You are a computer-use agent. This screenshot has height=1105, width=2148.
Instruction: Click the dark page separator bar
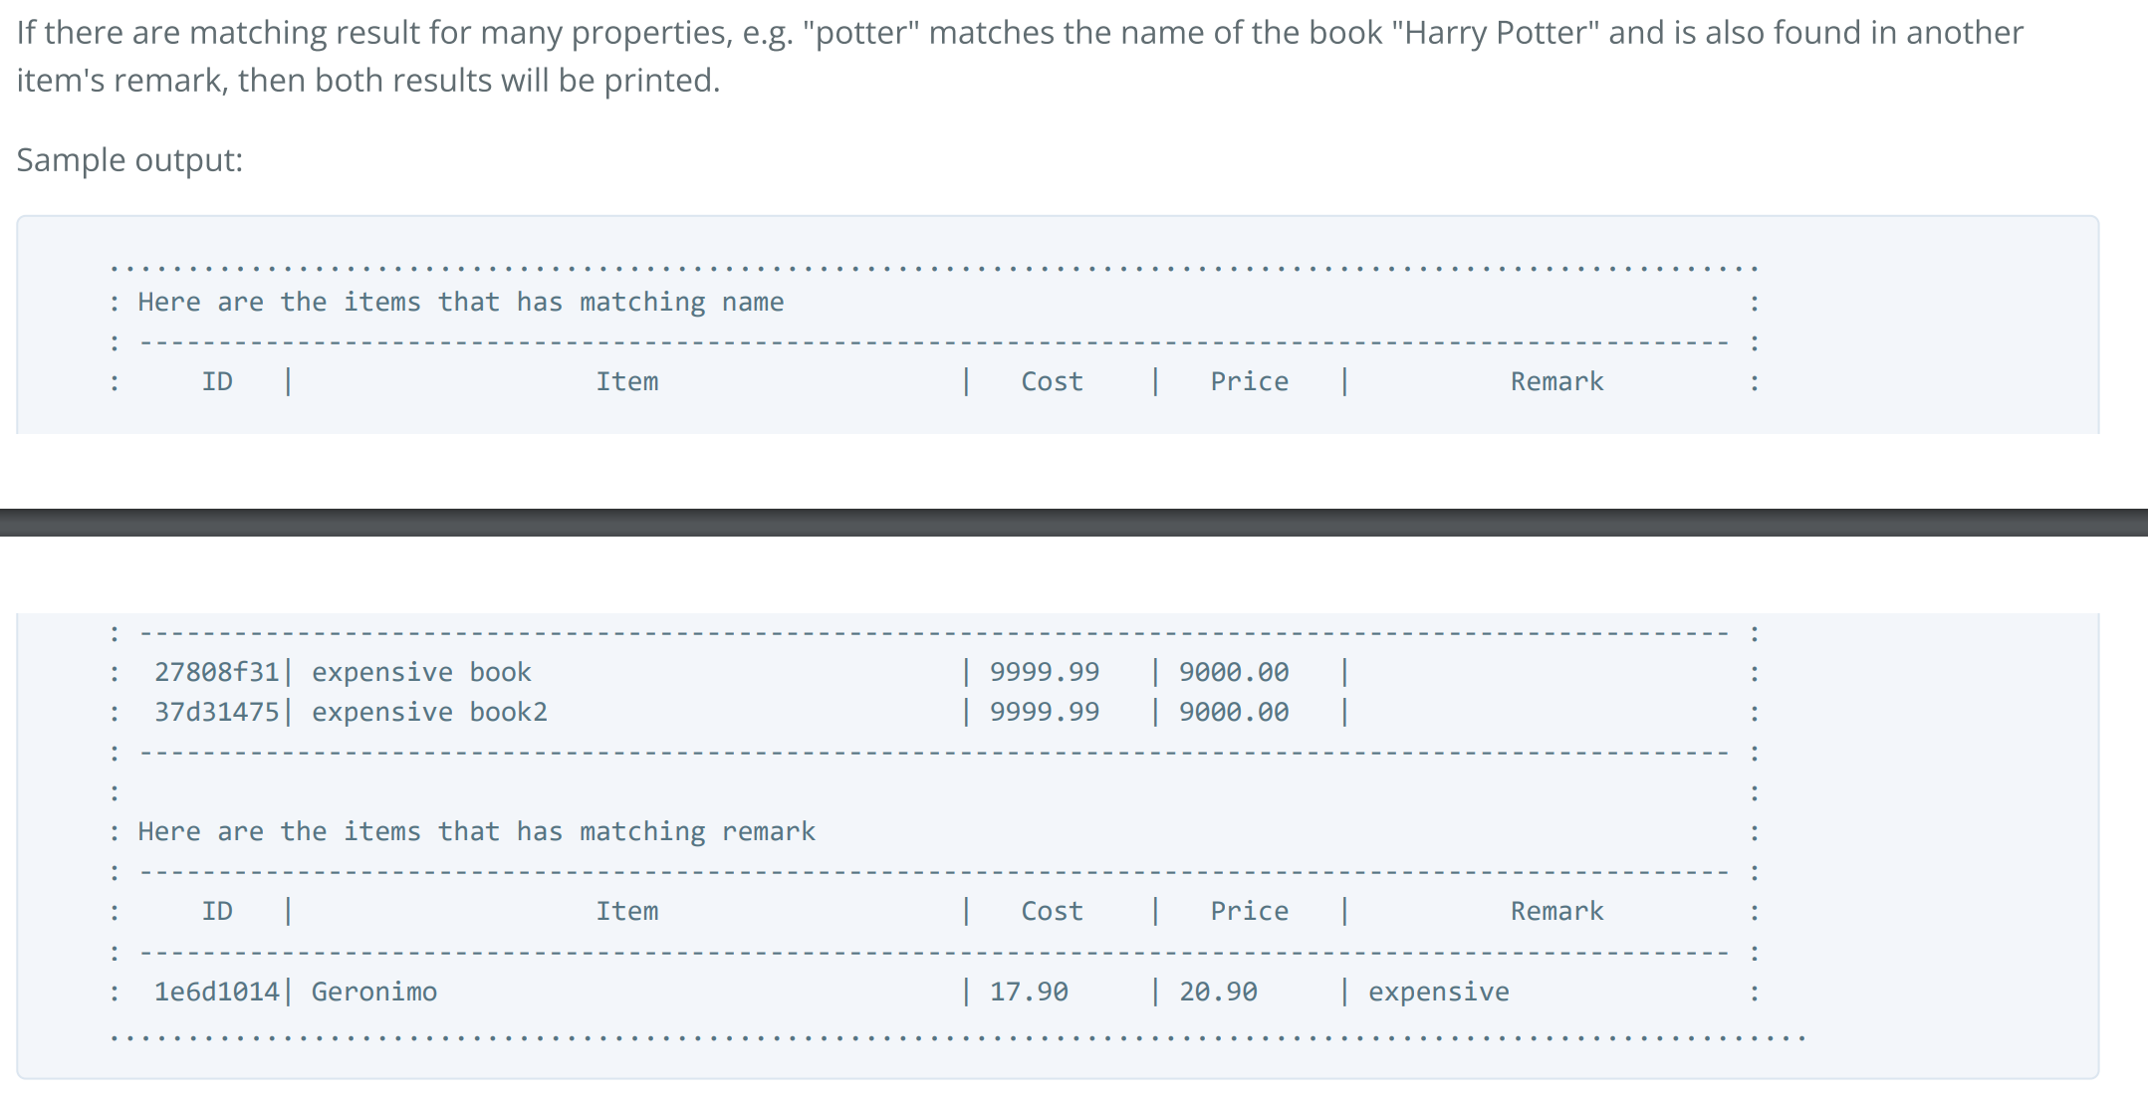[1074, 523]
